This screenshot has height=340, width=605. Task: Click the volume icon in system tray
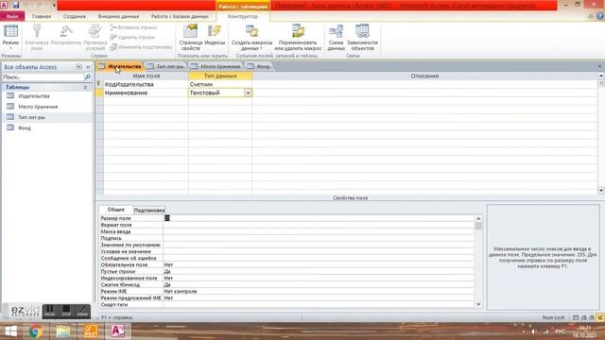pos(533,331)
